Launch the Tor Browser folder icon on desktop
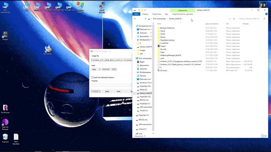 [x=5, y=109]
